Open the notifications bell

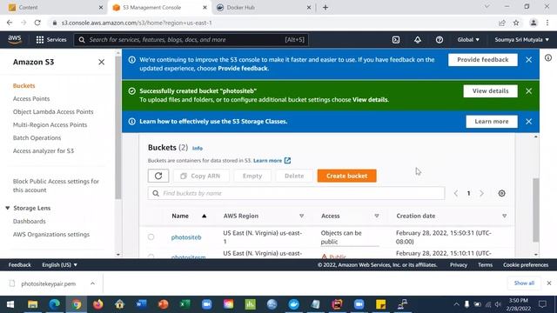pyautogui.click(x=418, y=40)
